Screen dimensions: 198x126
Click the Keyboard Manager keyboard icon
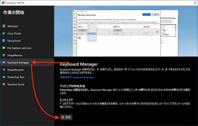(4, 62)
